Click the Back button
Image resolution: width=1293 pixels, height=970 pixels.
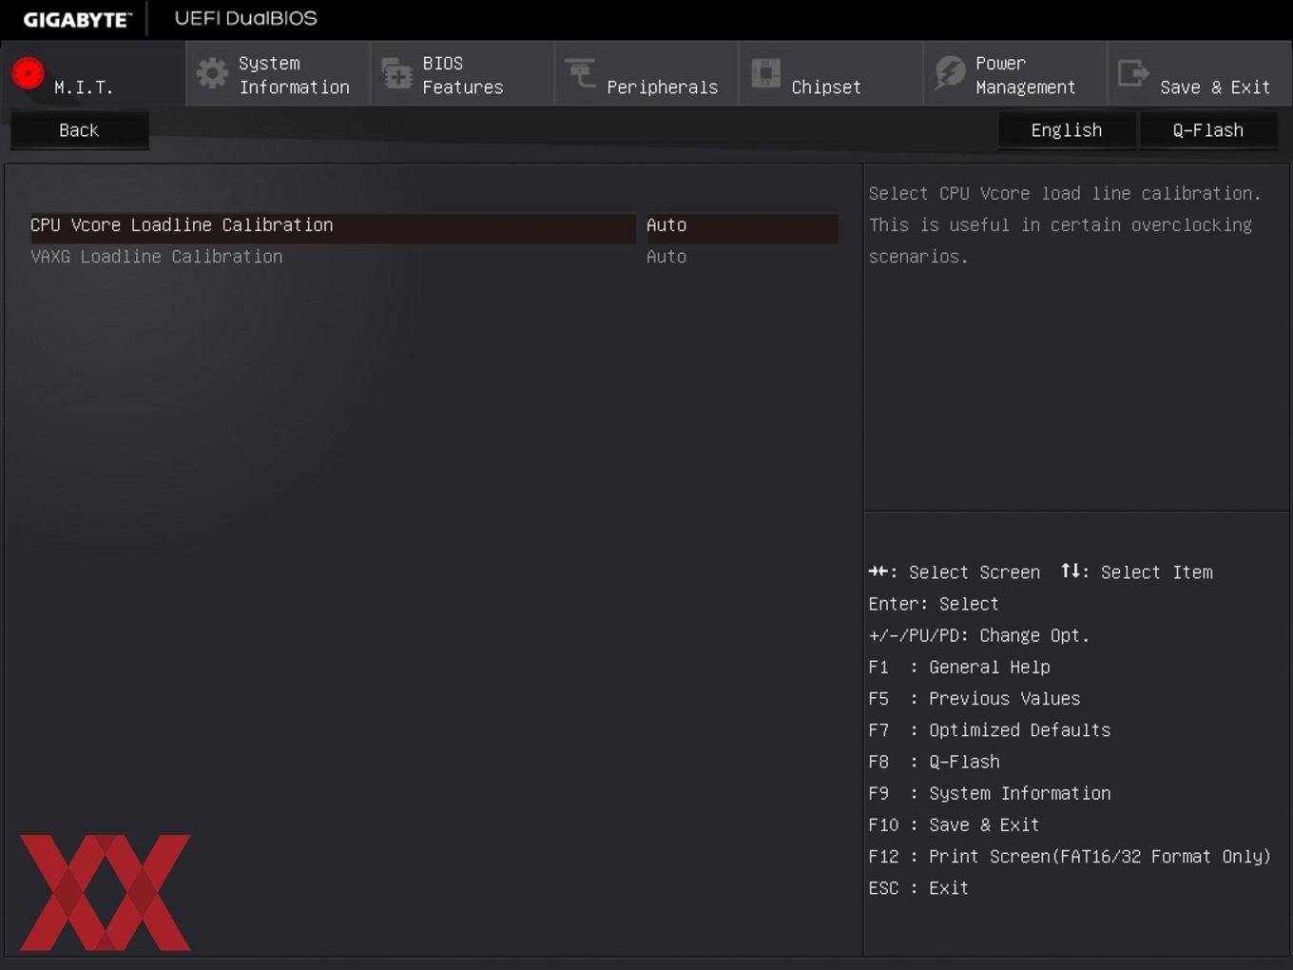click(79, 130)
